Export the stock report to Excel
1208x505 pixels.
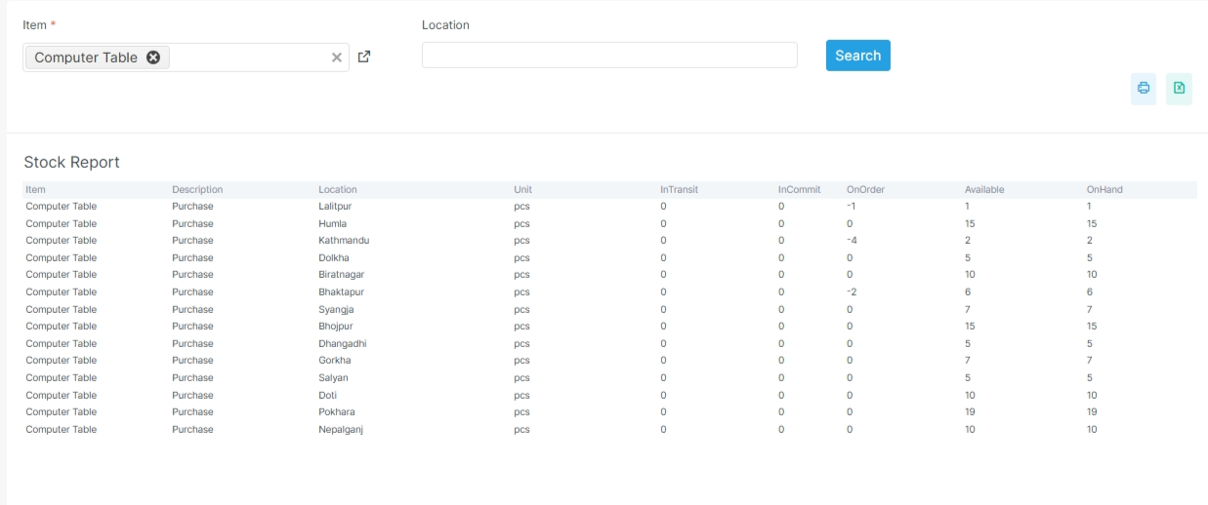coord(1179,89)
